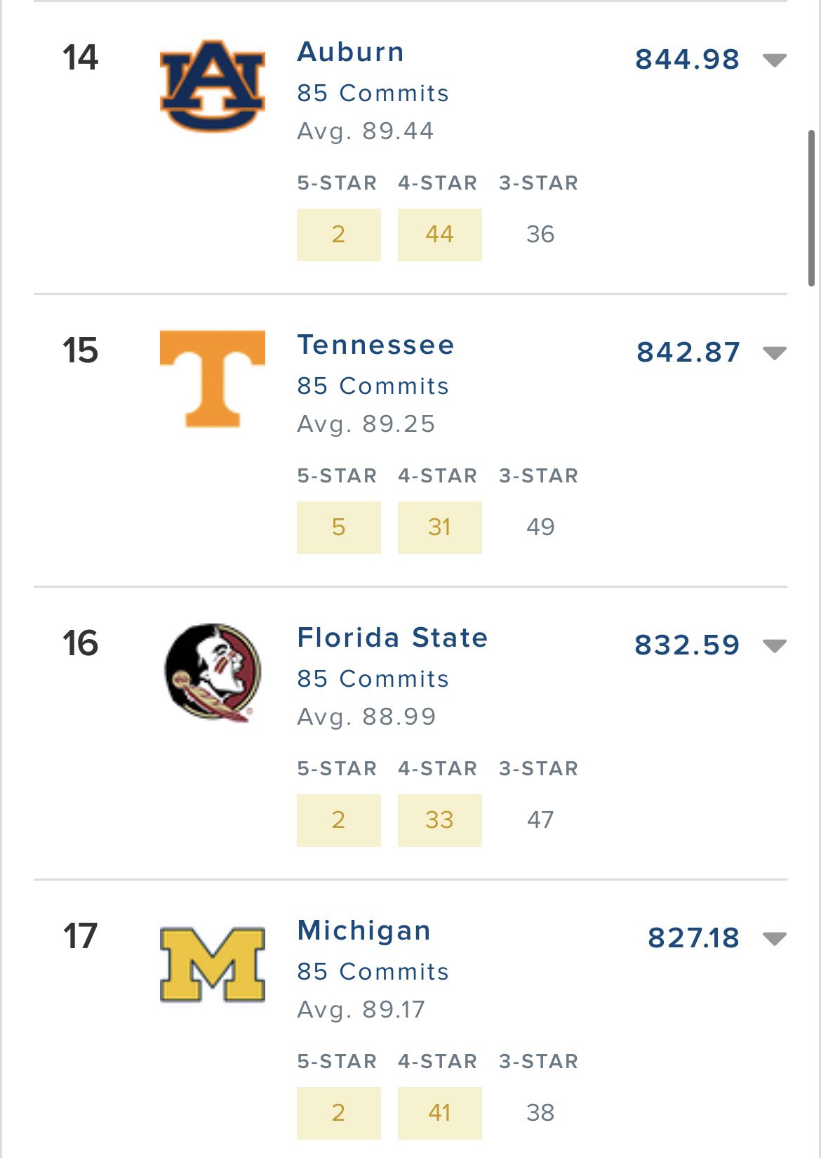Click Tennessee's 842.87 points score
This screenshot has width=821, height=1158.
pyautogui.click(x=688, y=353)
